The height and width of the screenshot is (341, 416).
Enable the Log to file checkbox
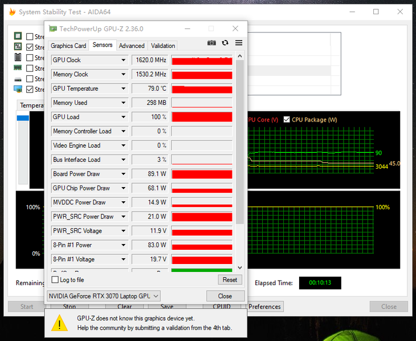click(55, 280)
